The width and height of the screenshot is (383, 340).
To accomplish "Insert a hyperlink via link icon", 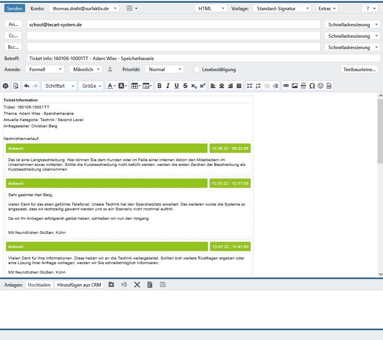I will pyautogui.click(x=286, y=86).
